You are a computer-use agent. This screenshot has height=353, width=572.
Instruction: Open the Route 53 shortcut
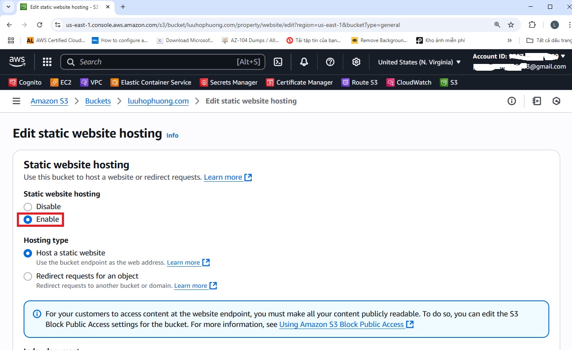click(359, 82)
